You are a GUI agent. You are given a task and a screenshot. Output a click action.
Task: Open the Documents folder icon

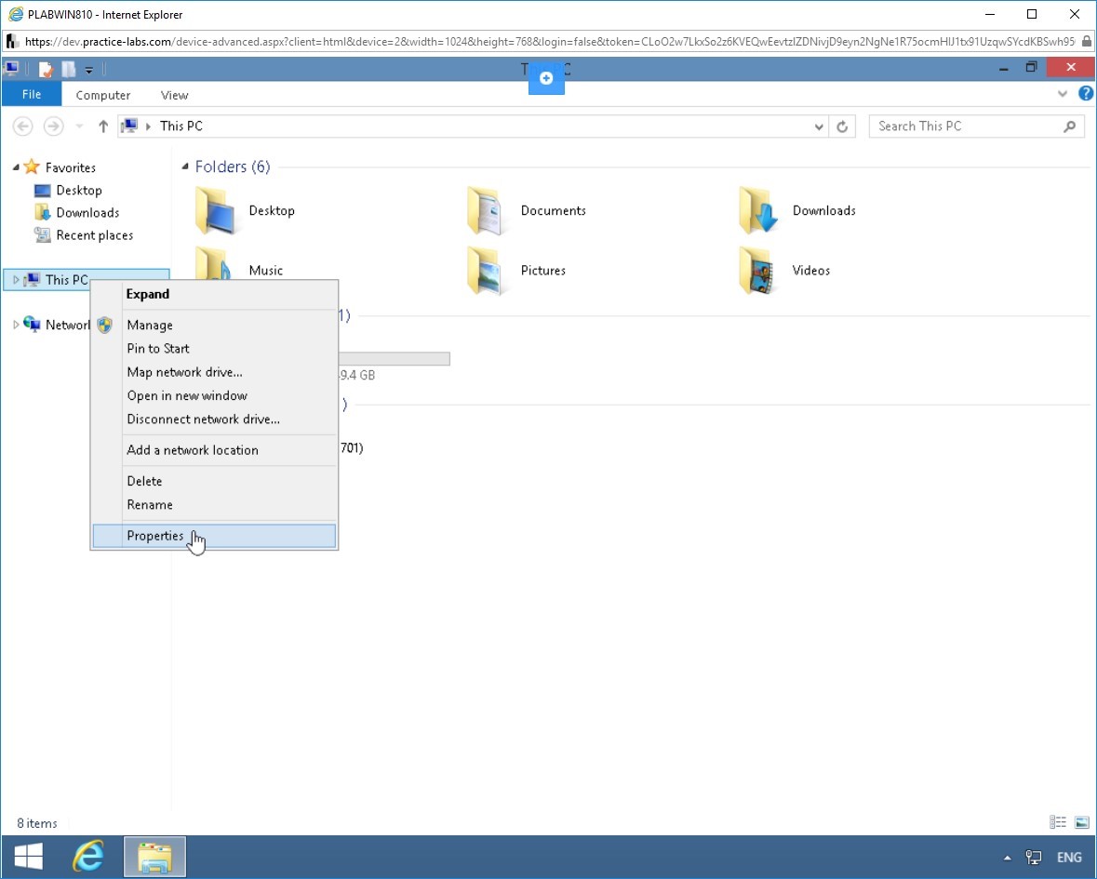(x=485, y=210)
